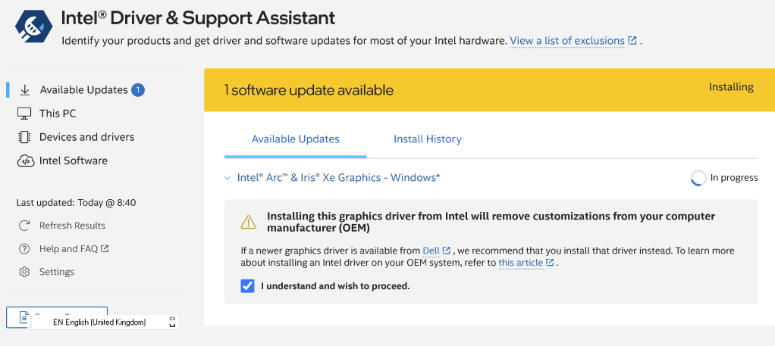Click the update count badge showing 1
Screen dimensions: 775x346
click(138, 90)
